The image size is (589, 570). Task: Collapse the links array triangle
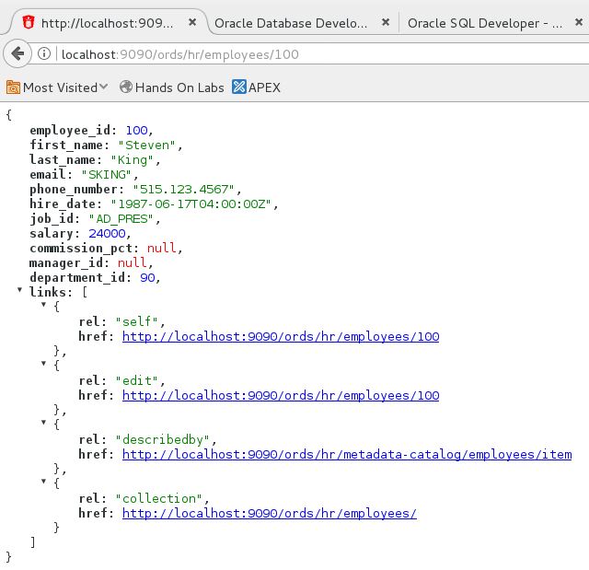pyautogui.click(x=20, y=291)
